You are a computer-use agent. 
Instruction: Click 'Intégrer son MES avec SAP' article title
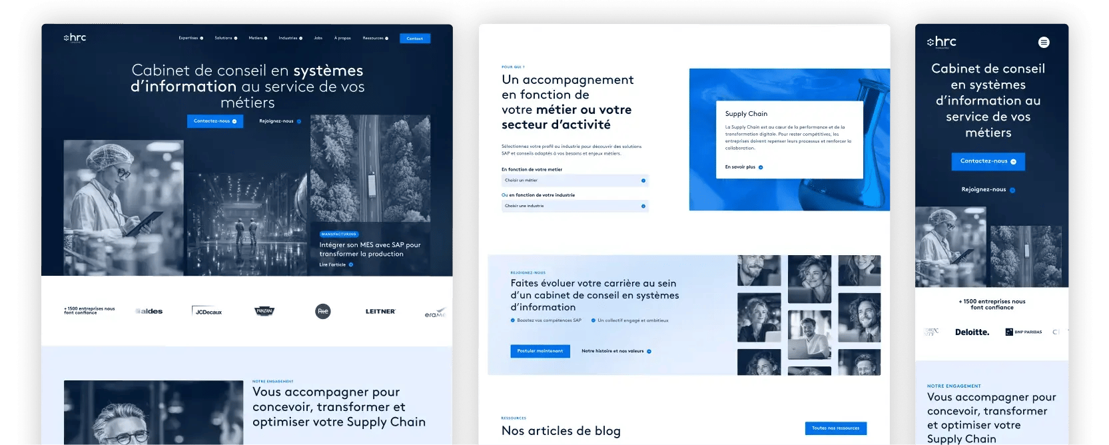[370, 249]
